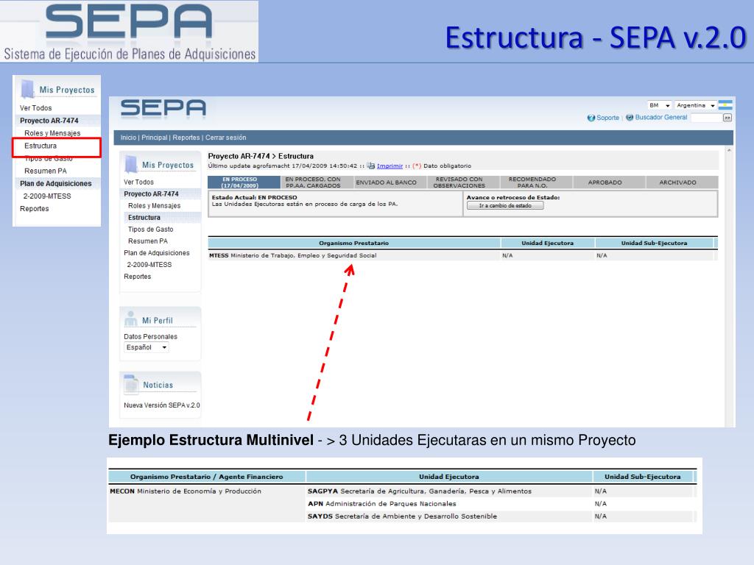
Task: Click the Imprimir link
Action: coord(390,166)
